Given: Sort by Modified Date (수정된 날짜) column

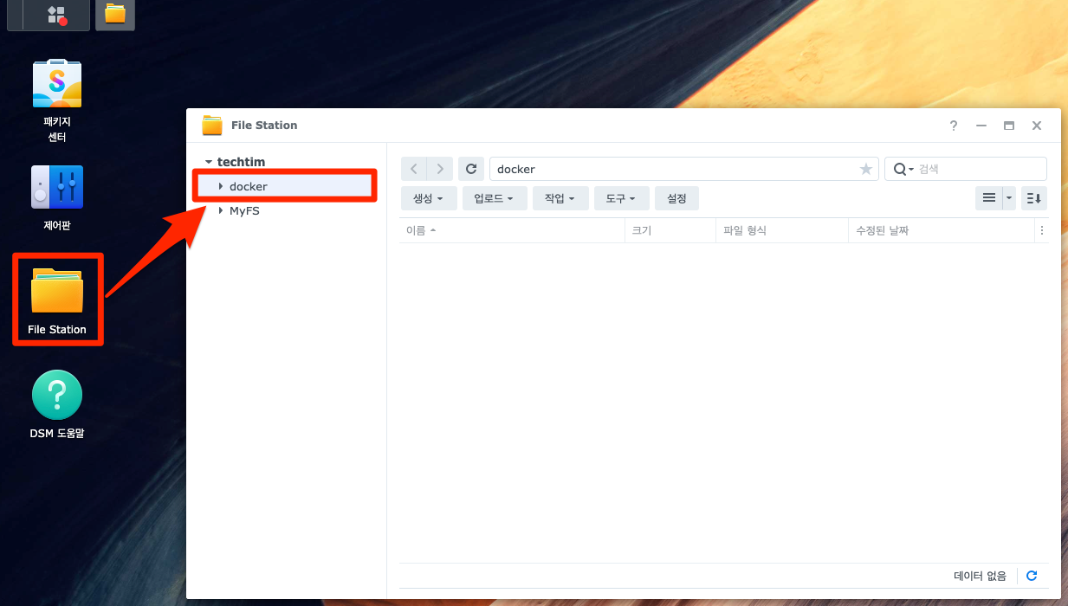Looking at the screenshot, I should point(942,231).
